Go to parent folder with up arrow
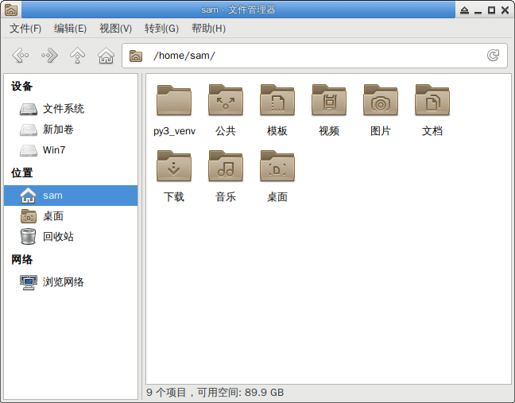Viewport: 515px width, 403px height. point(77,56)
